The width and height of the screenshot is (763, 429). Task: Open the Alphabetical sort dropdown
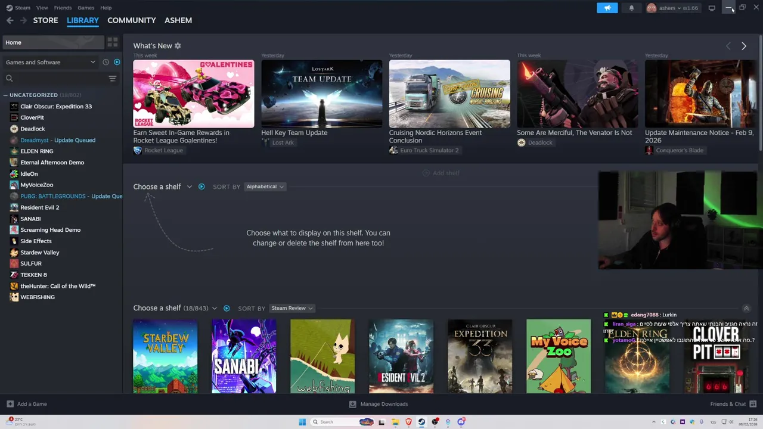coord(265,186)
